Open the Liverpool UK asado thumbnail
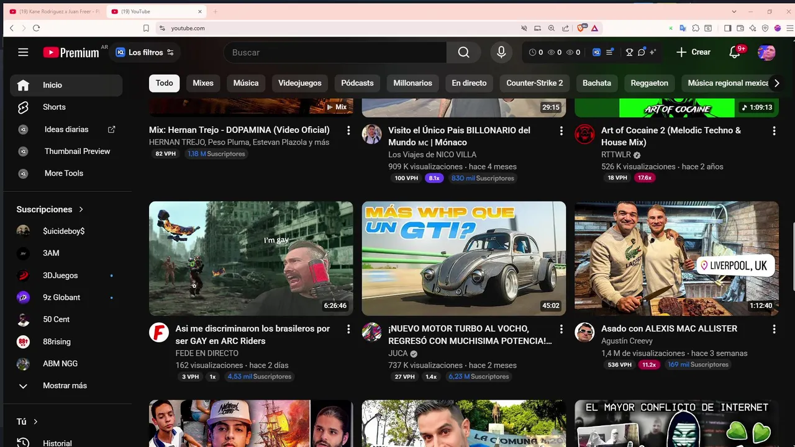Viewport: 795px width, 447px height. click(676, 258)
